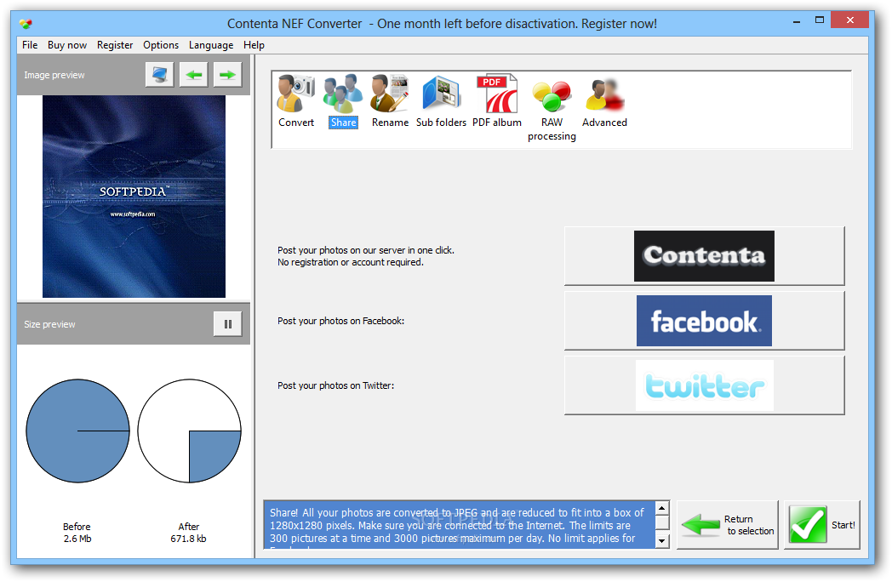Open the Options menu
This screenshot has height=582, width=892.
(161, 45)
